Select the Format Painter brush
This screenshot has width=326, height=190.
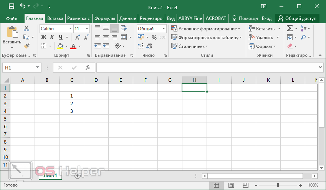(26, 46)
